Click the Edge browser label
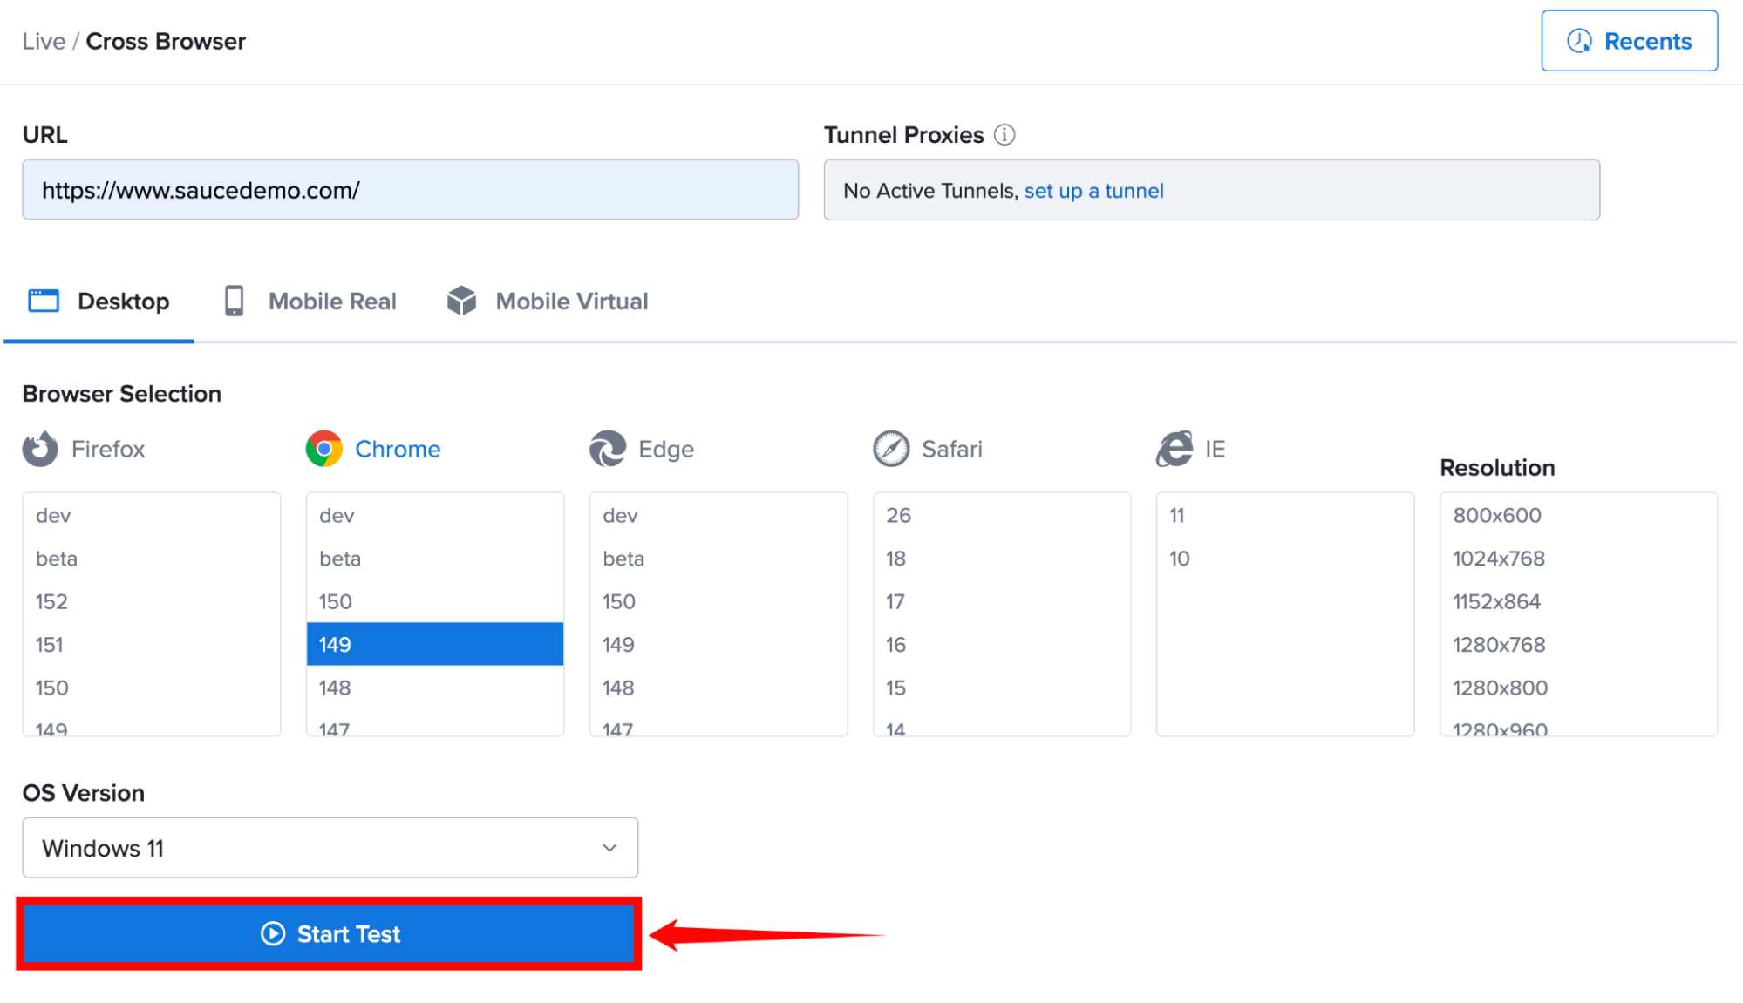Viewport: 1743px width, 1003px height. tap(666, 449)
